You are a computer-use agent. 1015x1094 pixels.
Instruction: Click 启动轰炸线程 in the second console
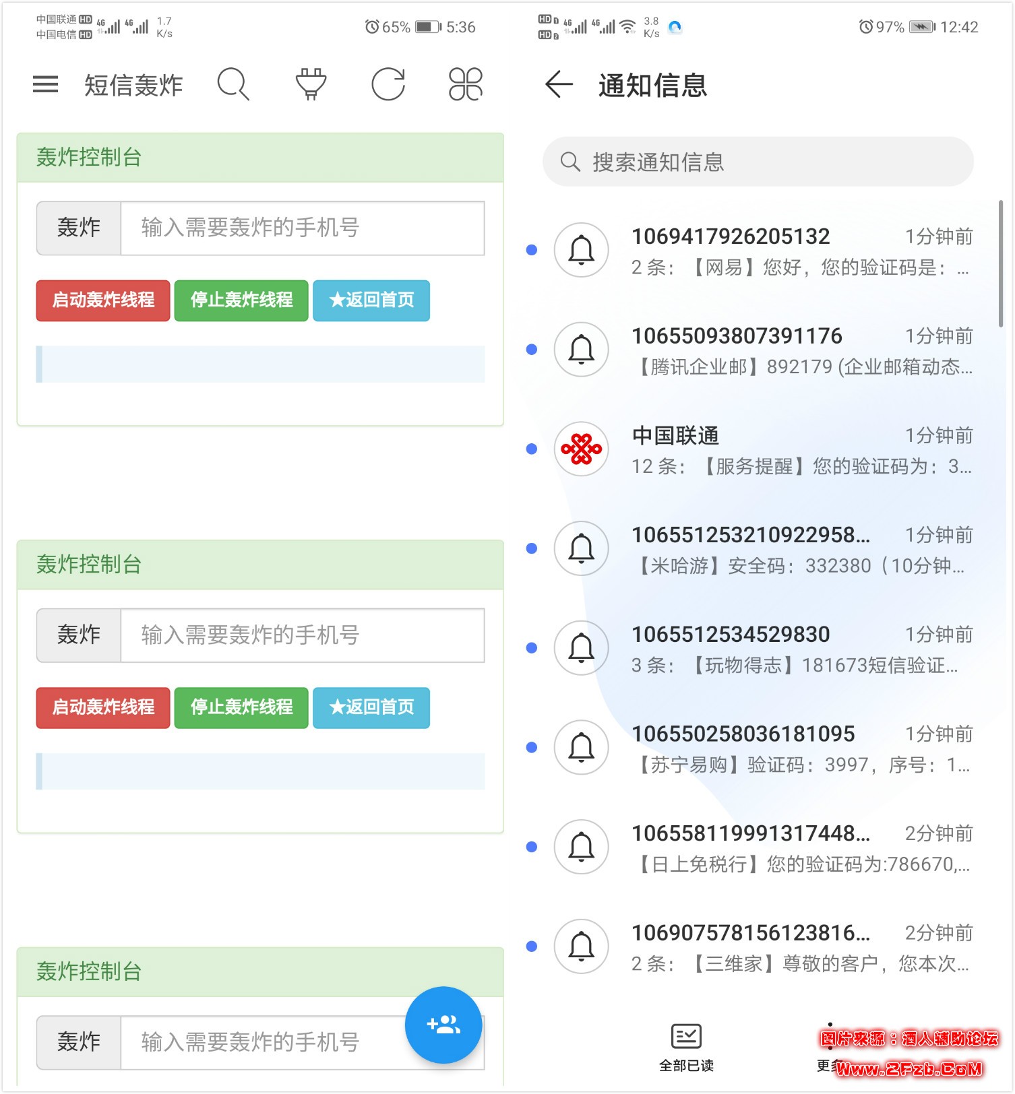coord(103,707)
